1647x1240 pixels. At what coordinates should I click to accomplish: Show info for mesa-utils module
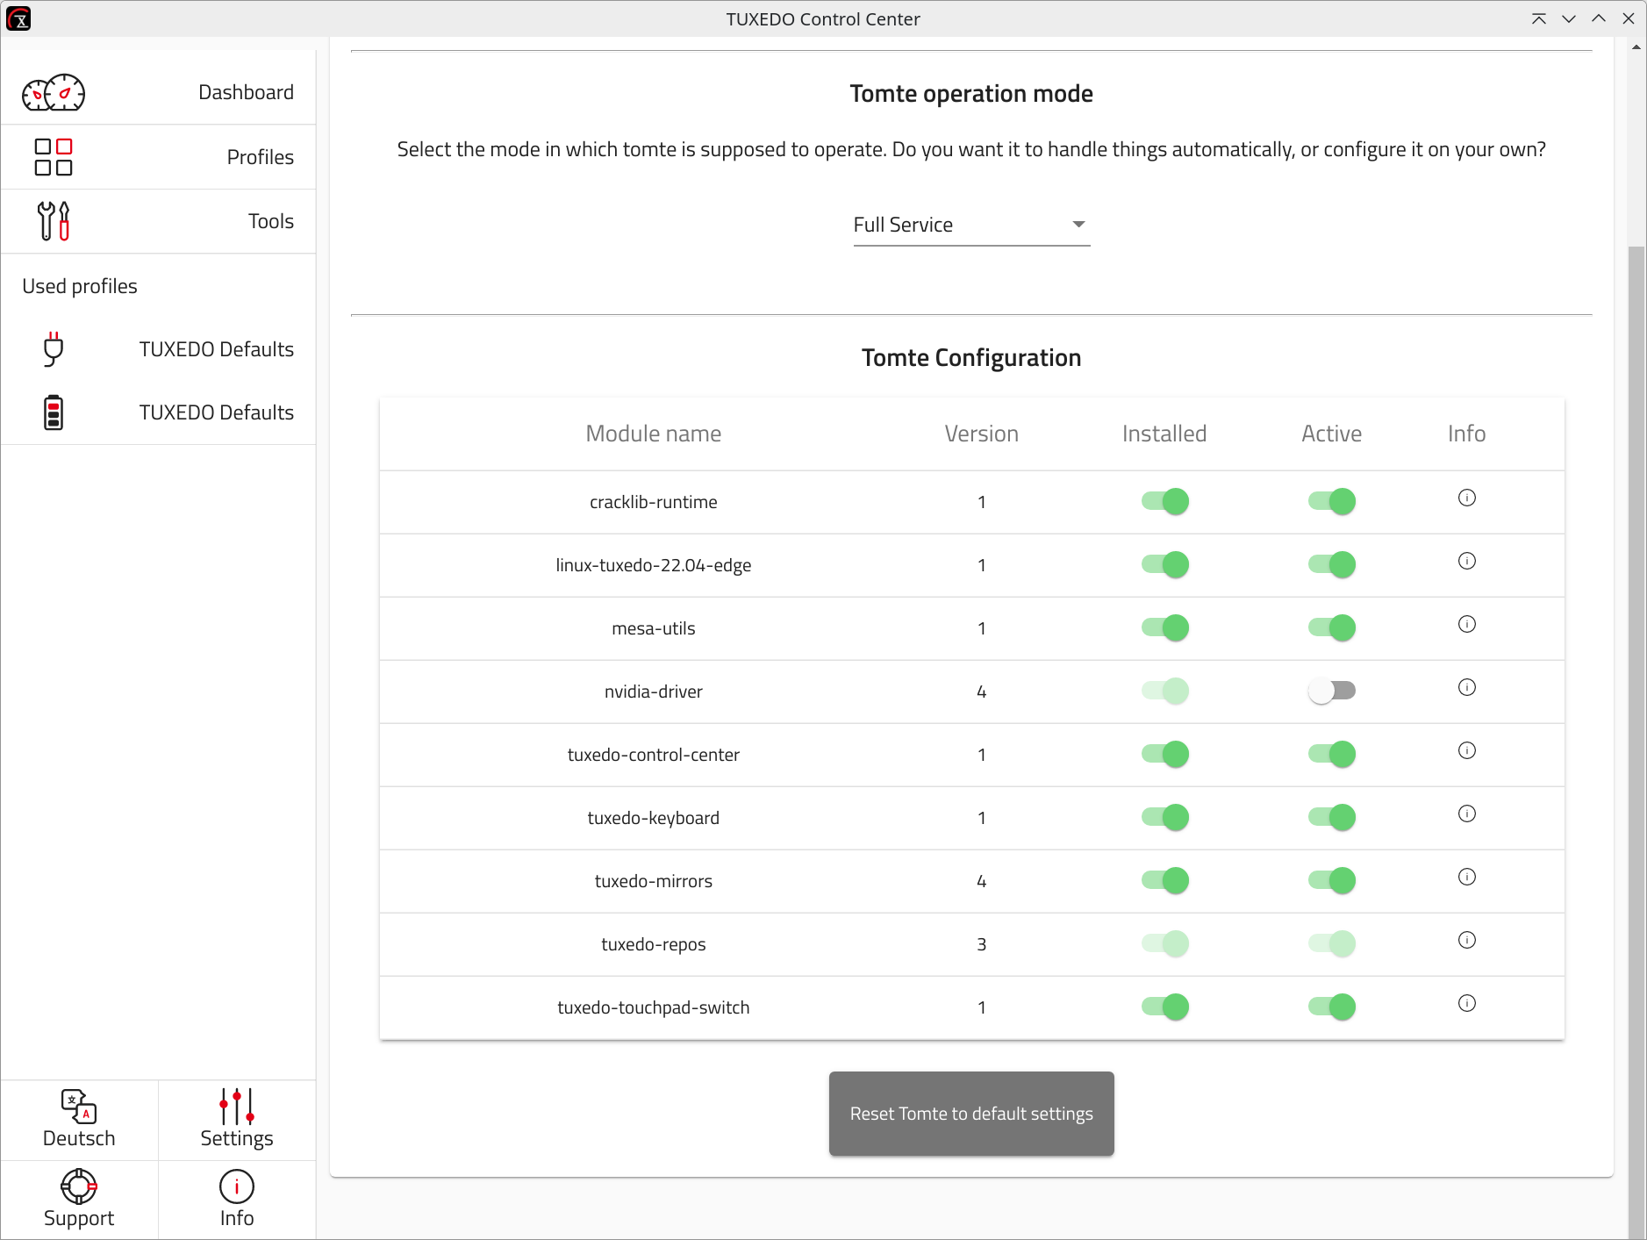click(x=1467, y=624)
